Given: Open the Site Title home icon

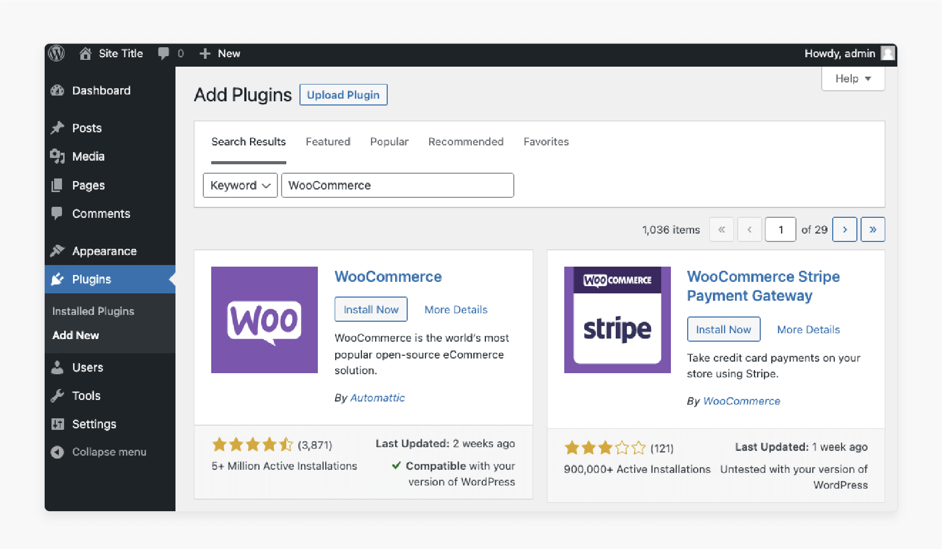Looking at the screenshot, I should [x=85, y=54].
